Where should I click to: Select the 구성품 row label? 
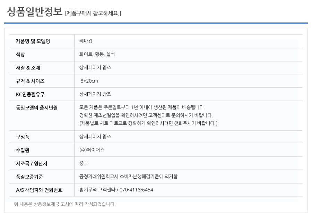(23, 137)
